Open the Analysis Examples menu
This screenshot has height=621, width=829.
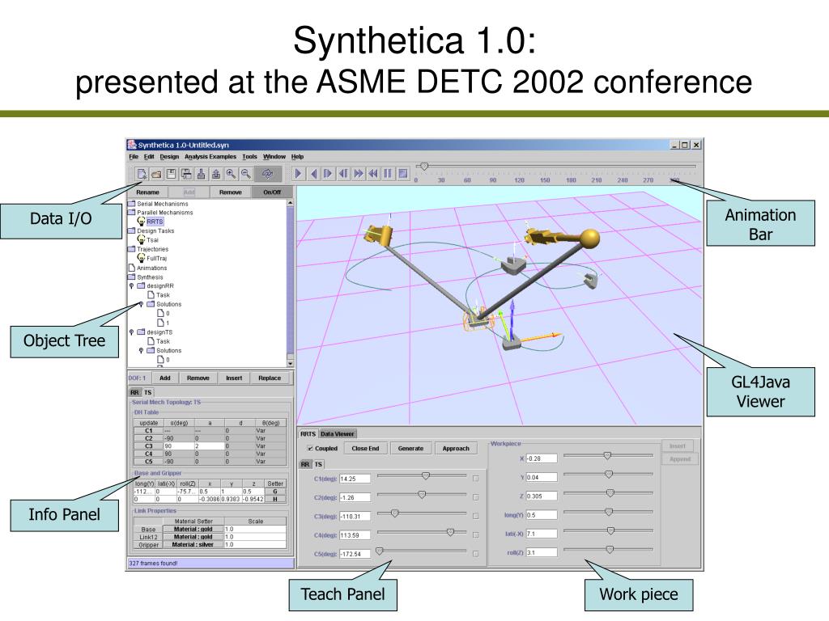210,156
